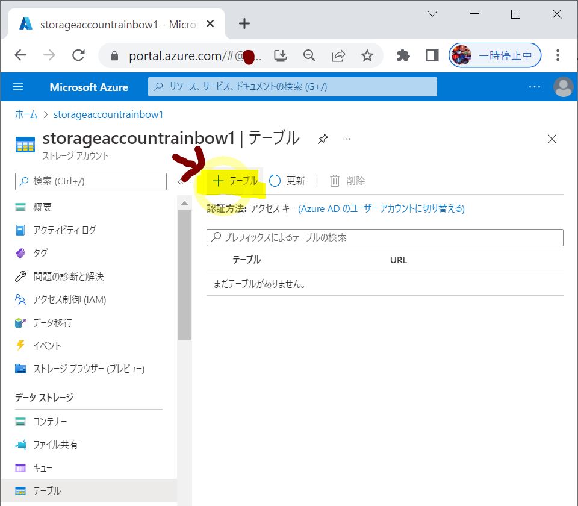
Task: Click the zoom magnifier icon in address bar
Action: click(309, 55)
